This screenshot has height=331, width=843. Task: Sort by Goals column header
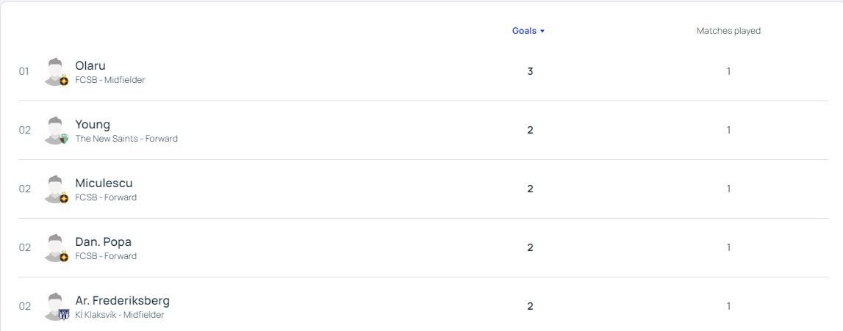click(528, 31)
